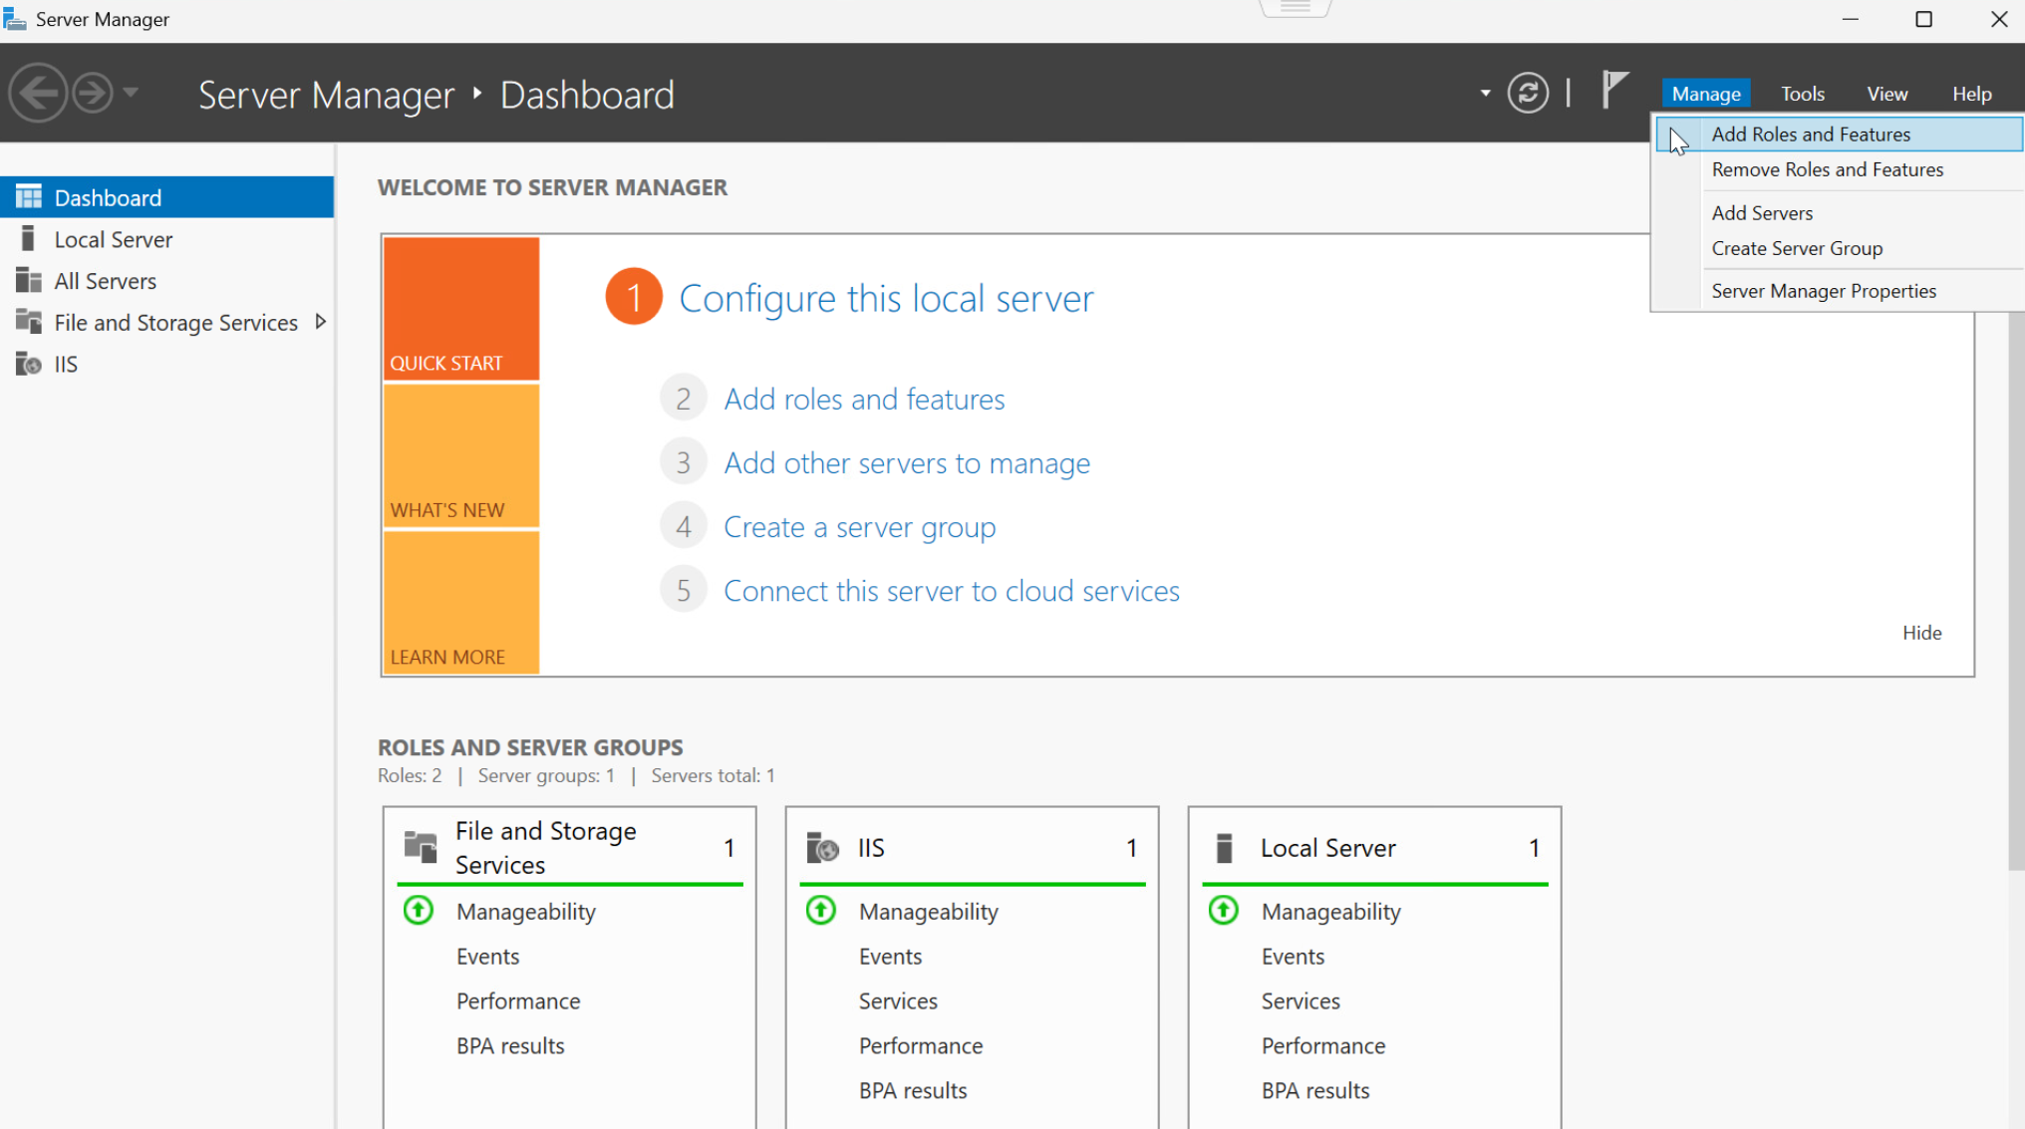Select the WHAT'S NEW orange tile
The width and height of the screenshot is (2025, 1129).
coord(460,455)
